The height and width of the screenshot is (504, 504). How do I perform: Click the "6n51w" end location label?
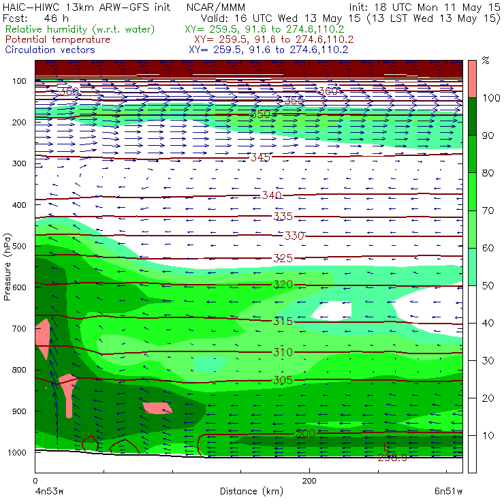pos(448,491)
